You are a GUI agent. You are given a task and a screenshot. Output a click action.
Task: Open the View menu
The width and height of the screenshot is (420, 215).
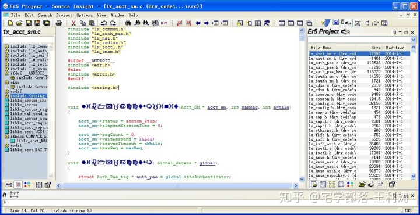(101, 15)
